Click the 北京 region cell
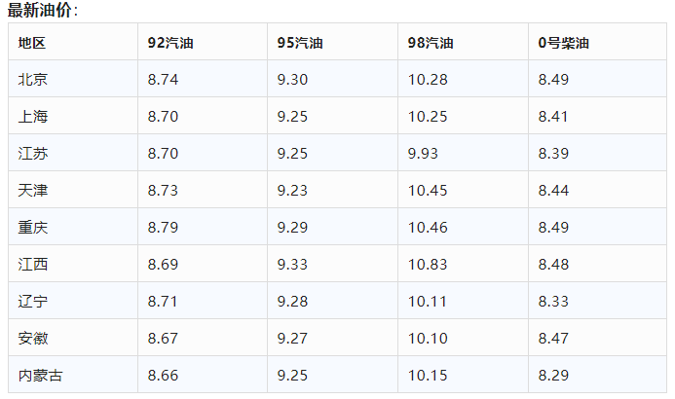The width and height of the screenshot is (675, 399). click(32, 80)
